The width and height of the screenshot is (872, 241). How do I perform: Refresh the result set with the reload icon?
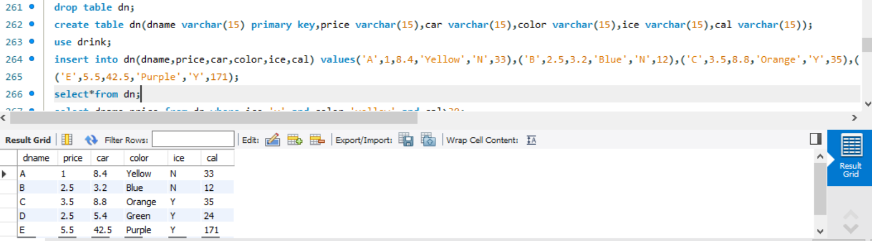pos(91,140)
